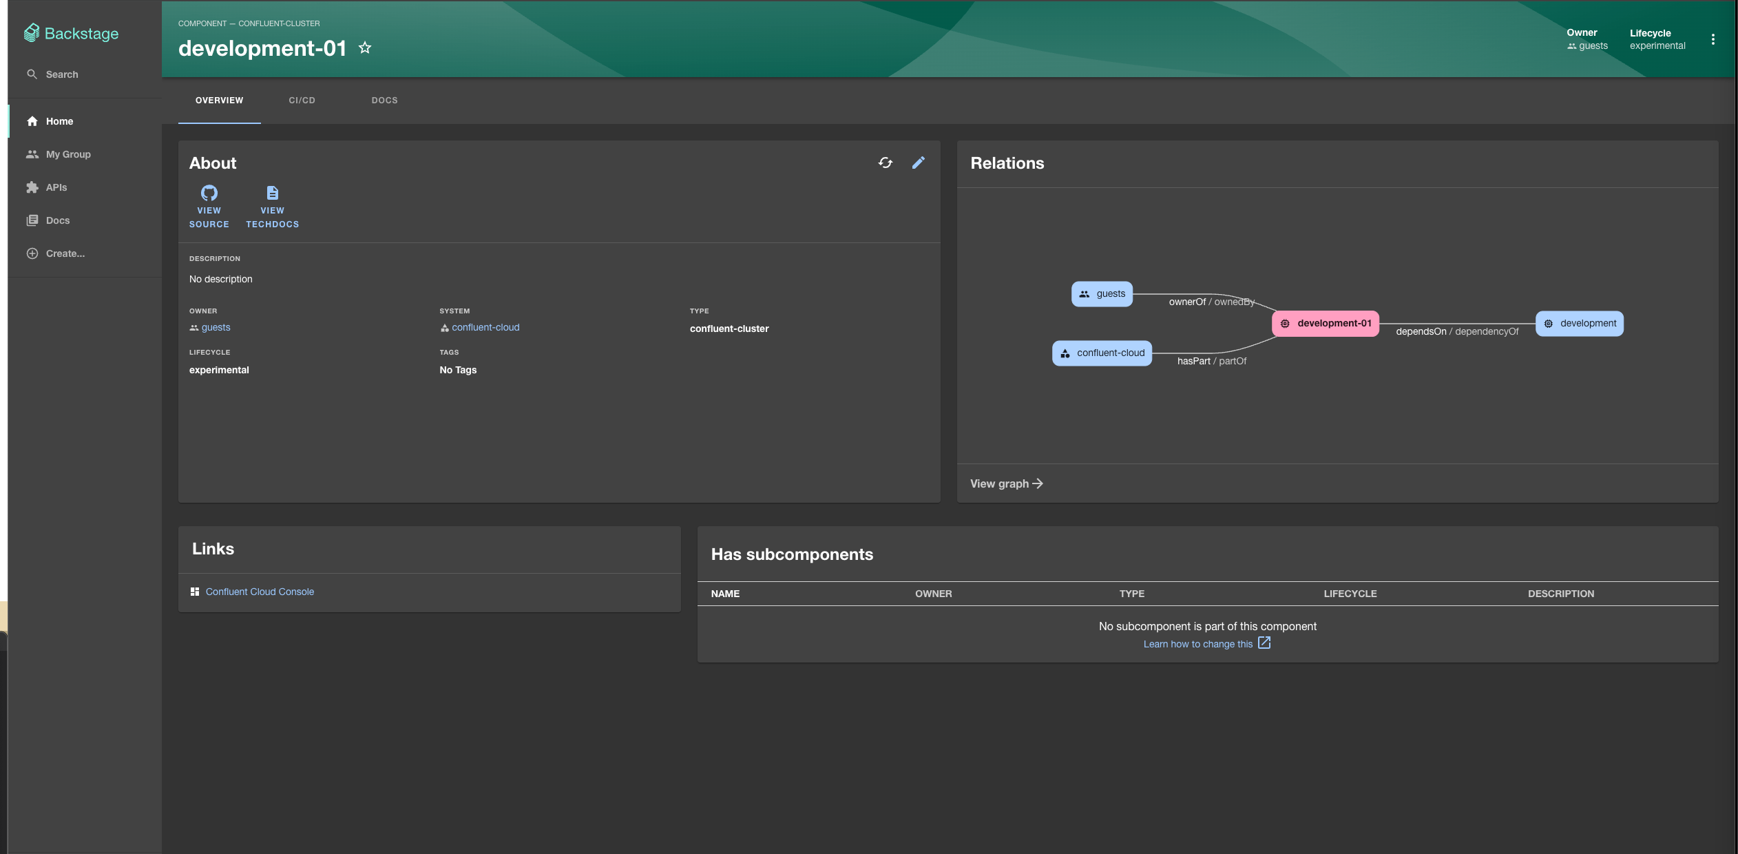Viewport: 1738px width, 854px height.
Task: Click experimental lifecycle value in About
Action: tap(219, 371)
